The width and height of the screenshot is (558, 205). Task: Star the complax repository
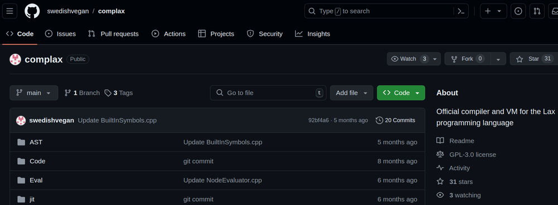[x=534, y=59]
